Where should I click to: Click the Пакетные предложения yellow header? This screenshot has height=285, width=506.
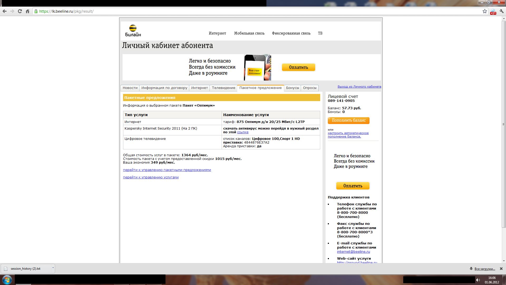click(222, 98)
